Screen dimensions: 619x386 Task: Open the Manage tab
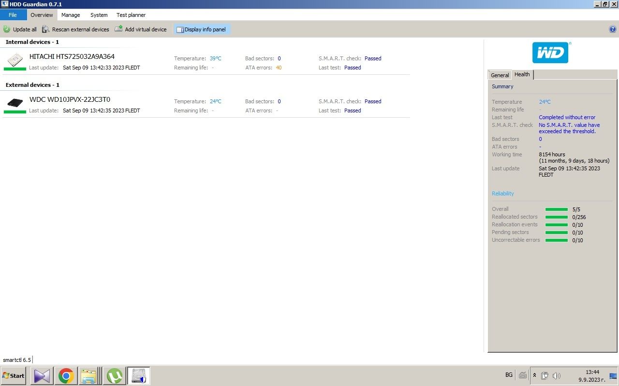pyautogui.click(x=71, y=15)
